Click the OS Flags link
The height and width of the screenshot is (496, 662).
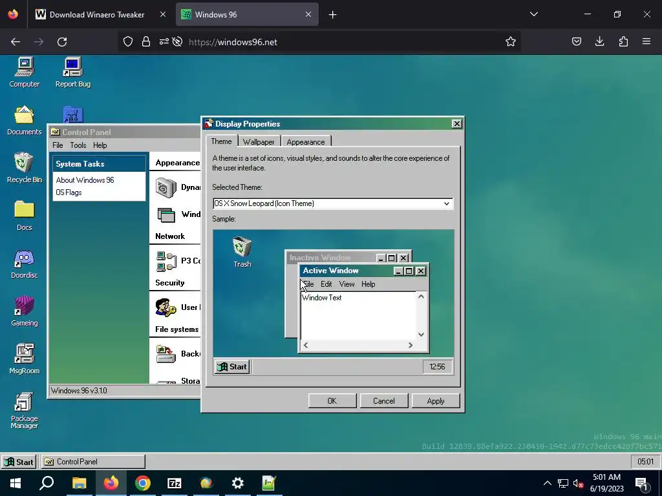click(69, 192)
